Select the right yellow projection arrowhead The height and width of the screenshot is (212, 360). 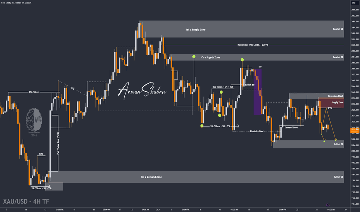335,140
